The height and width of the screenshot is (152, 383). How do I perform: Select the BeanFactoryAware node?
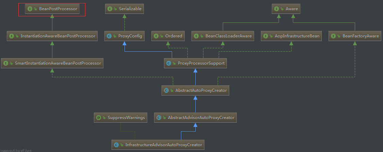coord(355,36)
